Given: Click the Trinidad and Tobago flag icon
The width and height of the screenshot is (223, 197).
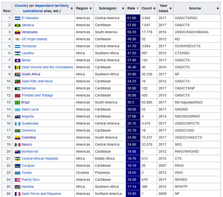Looking at the screenshot, I should tap(17, 96).
